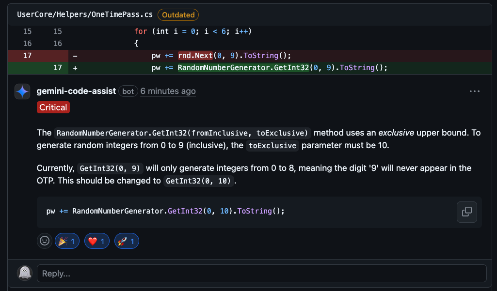Click the bot label next to author

(128, 91)
